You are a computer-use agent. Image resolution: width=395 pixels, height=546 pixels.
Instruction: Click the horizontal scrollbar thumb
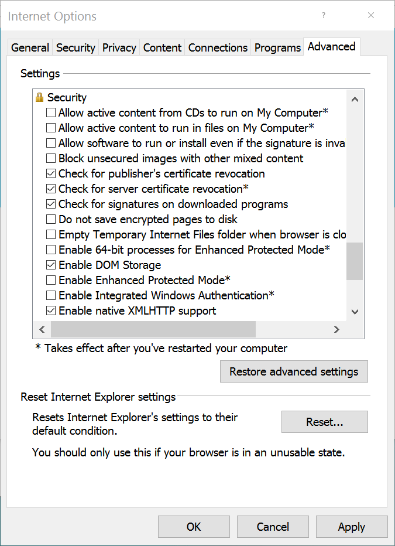click(153, 329)
